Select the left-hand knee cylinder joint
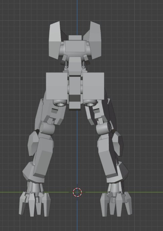This screenshot has height=231, width=163. pyautogui.click(x=47, y=128)
